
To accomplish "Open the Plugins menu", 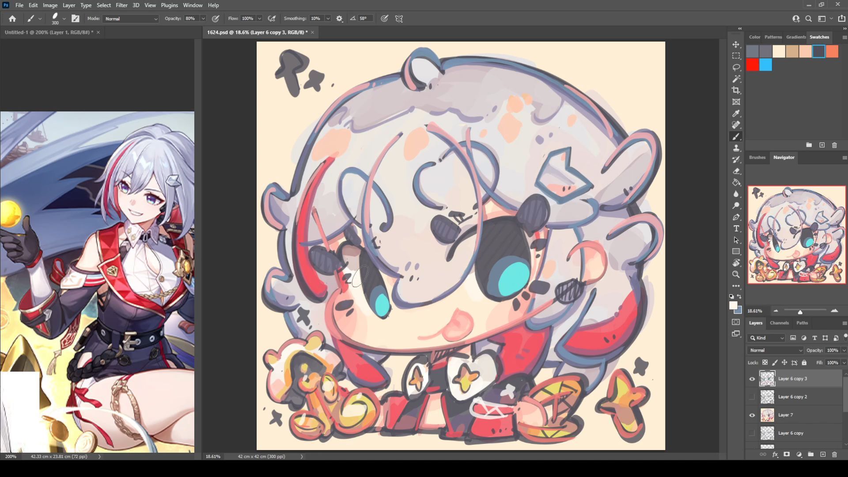I will [169, 5].
